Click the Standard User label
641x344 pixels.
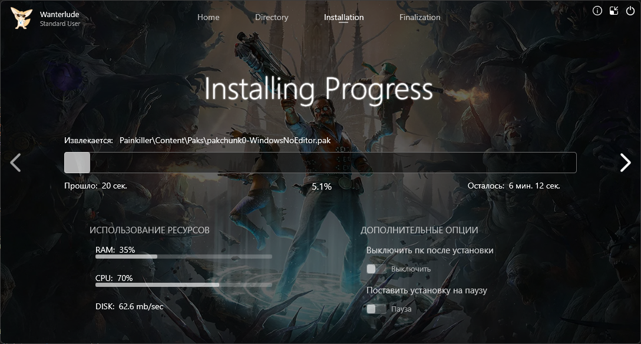(60, 24)
